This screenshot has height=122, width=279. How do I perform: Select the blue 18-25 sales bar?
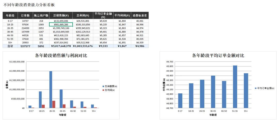pyautogui.click(x=40, y=100)
